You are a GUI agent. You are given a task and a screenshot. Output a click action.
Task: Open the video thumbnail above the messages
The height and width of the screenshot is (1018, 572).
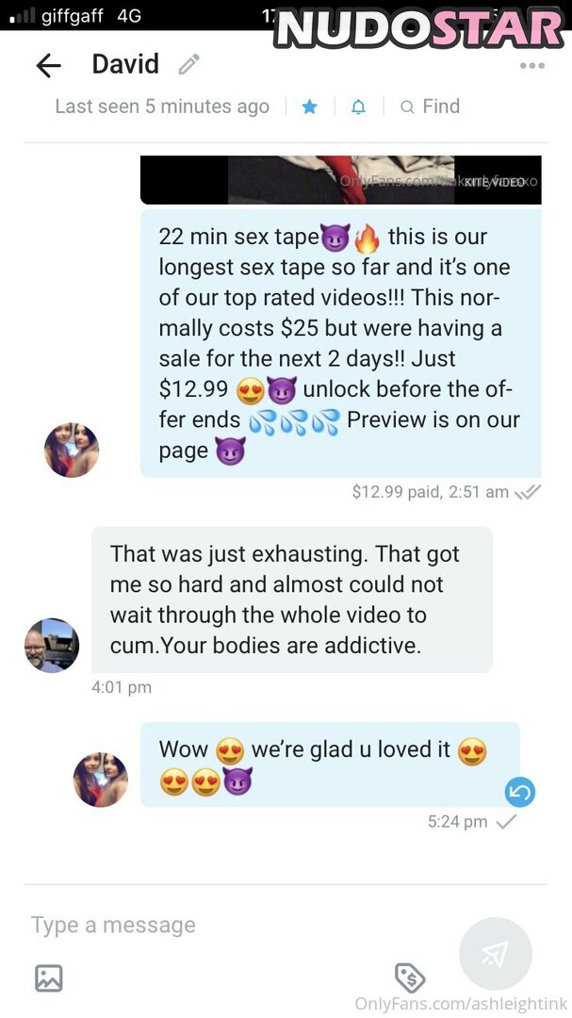[341, 180]
